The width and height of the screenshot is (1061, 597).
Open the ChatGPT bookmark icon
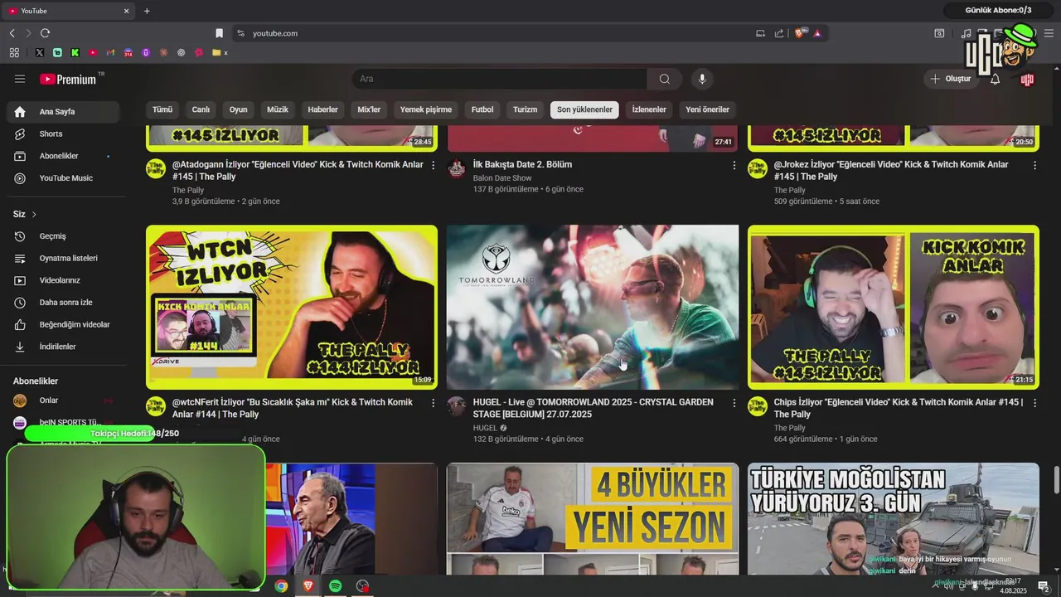pyautogui.click(x=182, y=52)
